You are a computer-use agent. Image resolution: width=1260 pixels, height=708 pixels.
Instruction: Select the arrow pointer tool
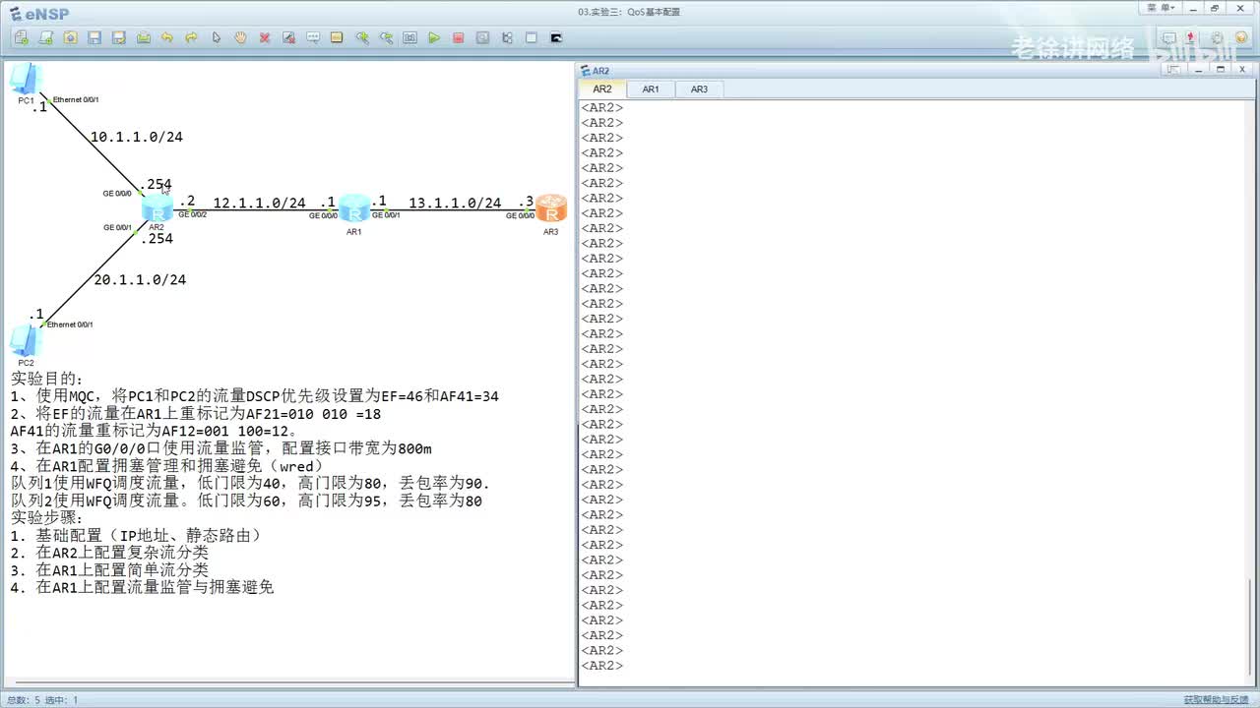tap(217, 38)
